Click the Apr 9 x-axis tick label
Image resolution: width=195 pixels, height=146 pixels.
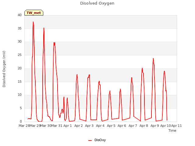click(x=155, y=126)
